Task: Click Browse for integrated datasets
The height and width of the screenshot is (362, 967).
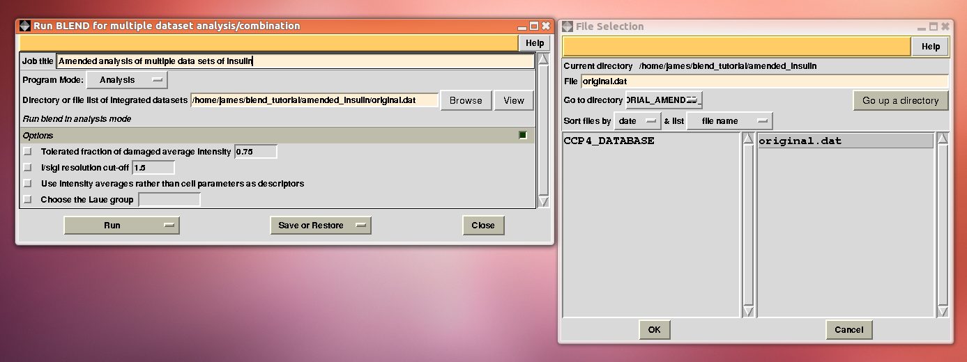Action: click(466, 100)
